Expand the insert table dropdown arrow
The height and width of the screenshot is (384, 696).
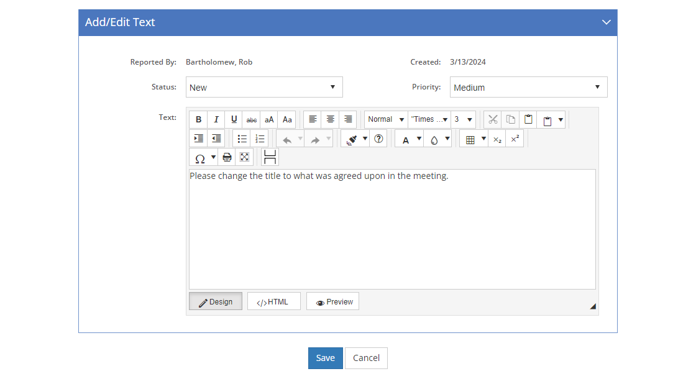(x=484, y=139)
